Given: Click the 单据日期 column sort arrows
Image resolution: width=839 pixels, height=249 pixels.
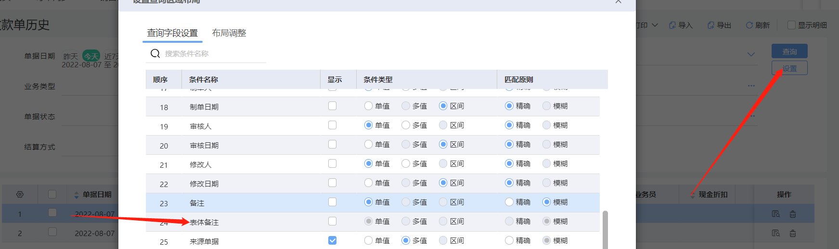Looking at the screenshot, I should pyautogui.click(x=76, y=195).
